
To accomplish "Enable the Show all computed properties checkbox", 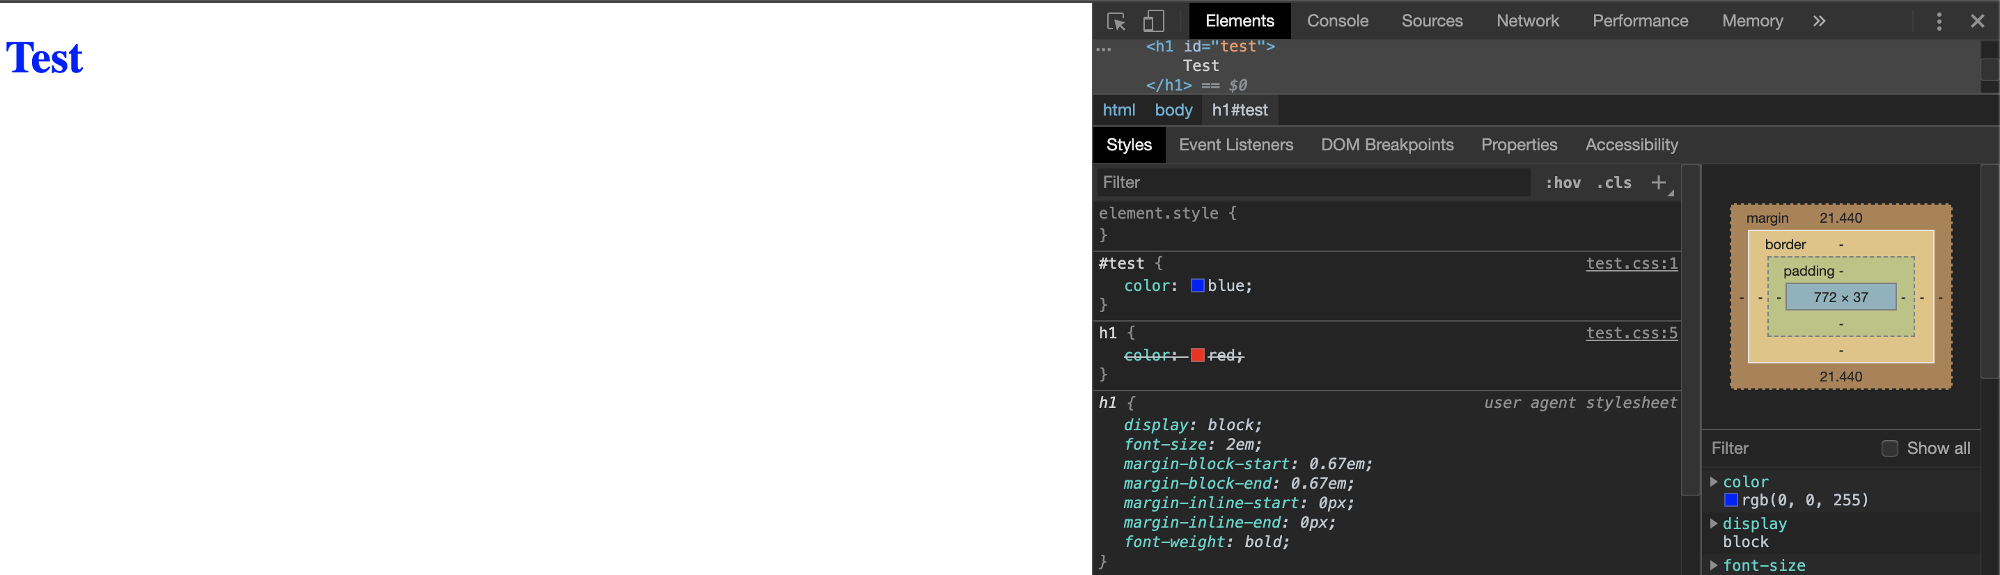I will [x=1889, y=448].
